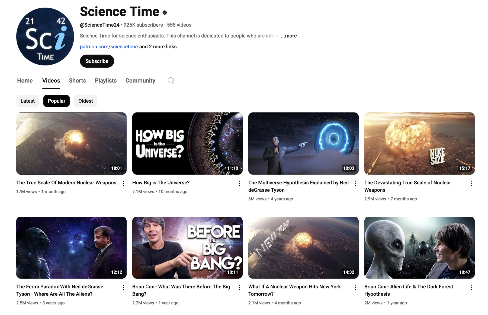The image size is (488, 315).
Task: Open Dark Forest alien thumbnail
Action: (x=419, y=248)
